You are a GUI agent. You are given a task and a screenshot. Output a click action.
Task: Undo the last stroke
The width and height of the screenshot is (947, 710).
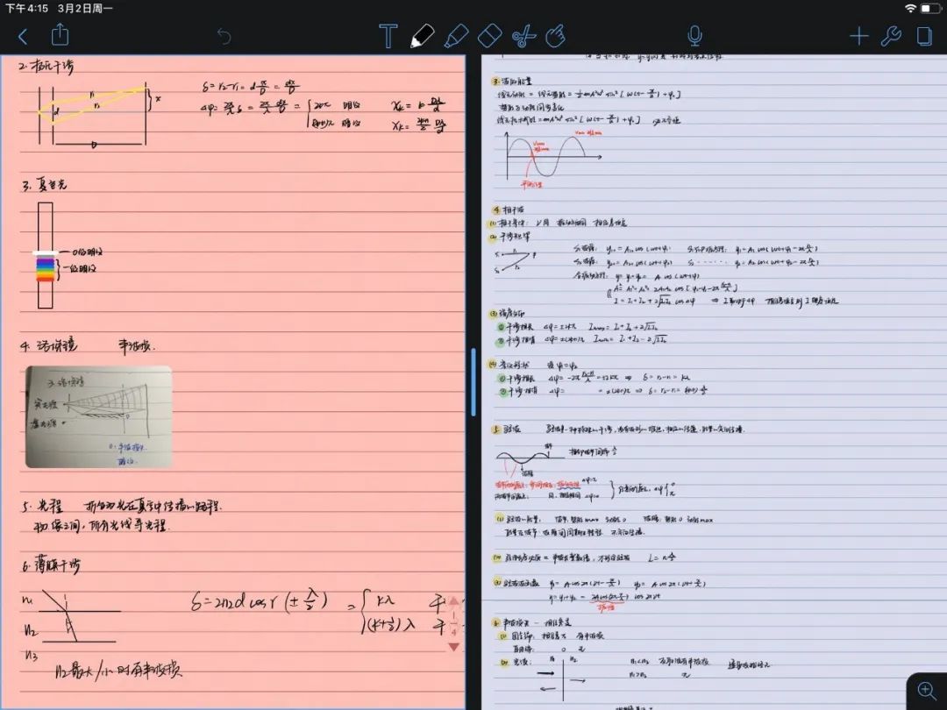(224, 36)
